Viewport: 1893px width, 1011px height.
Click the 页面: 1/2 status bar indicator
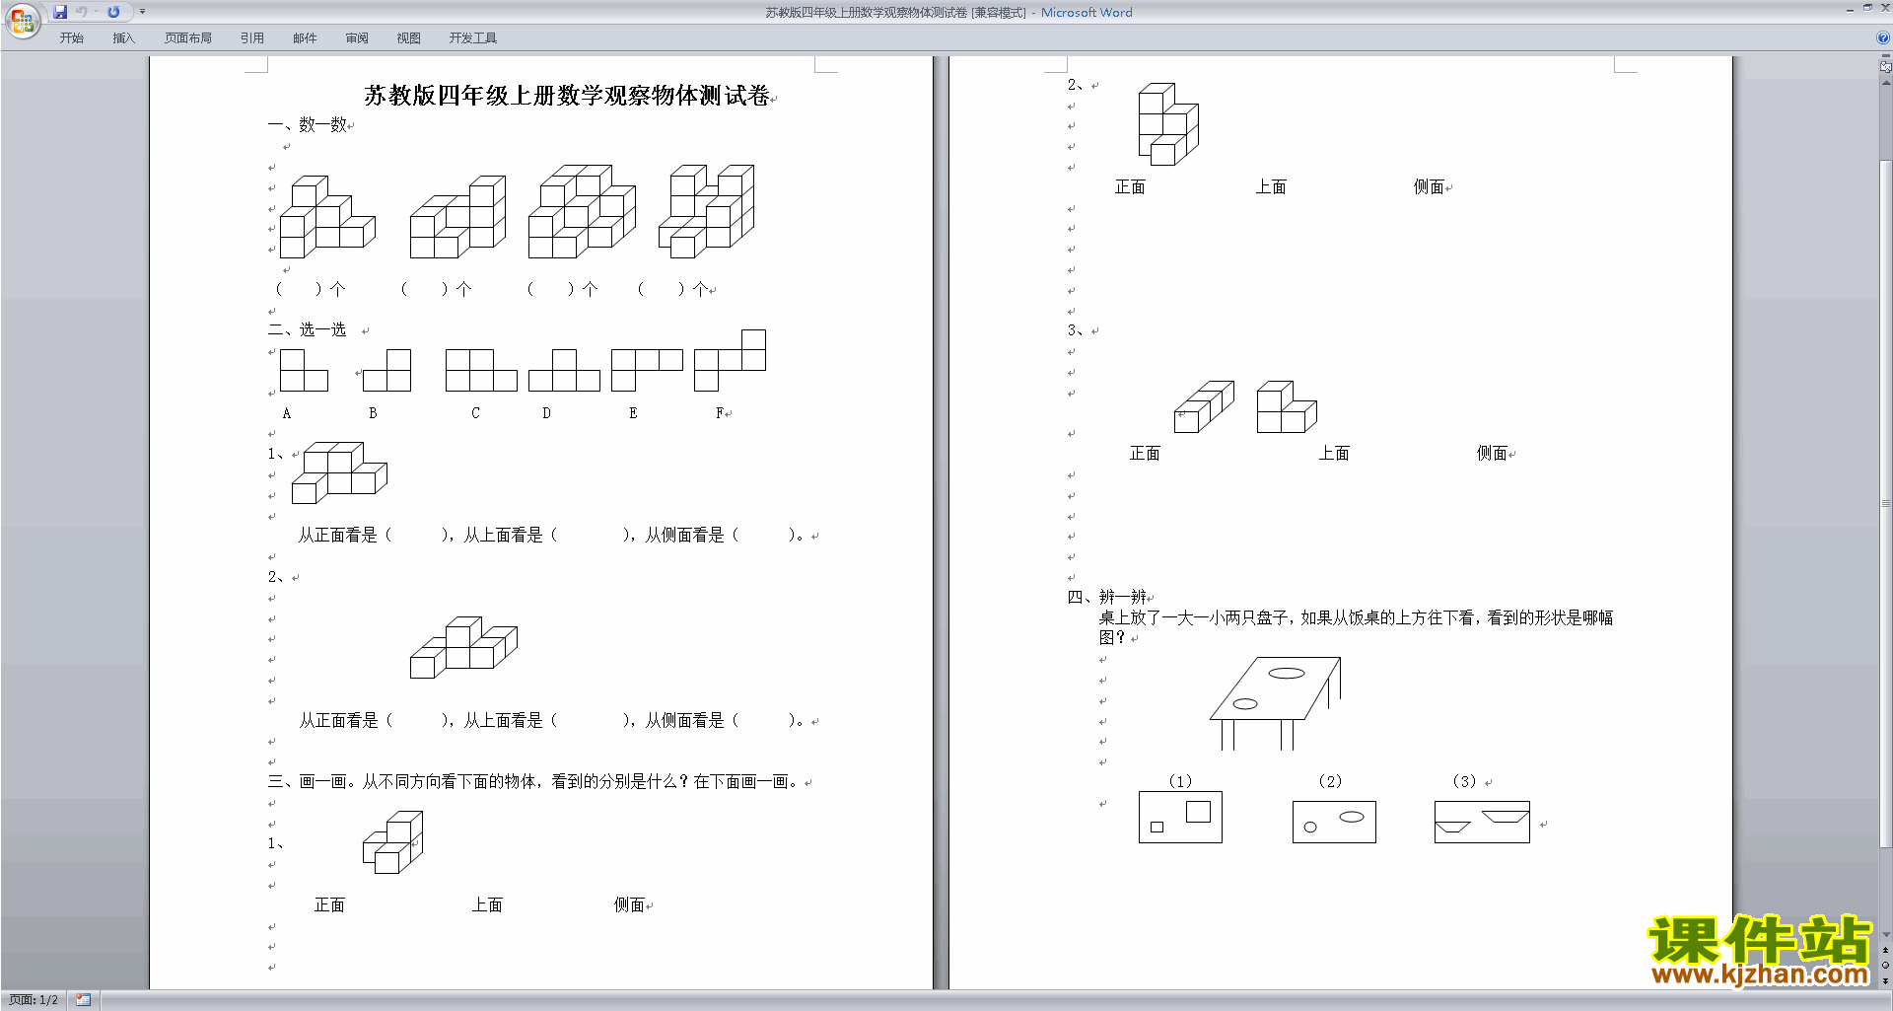coord(34,1000)
